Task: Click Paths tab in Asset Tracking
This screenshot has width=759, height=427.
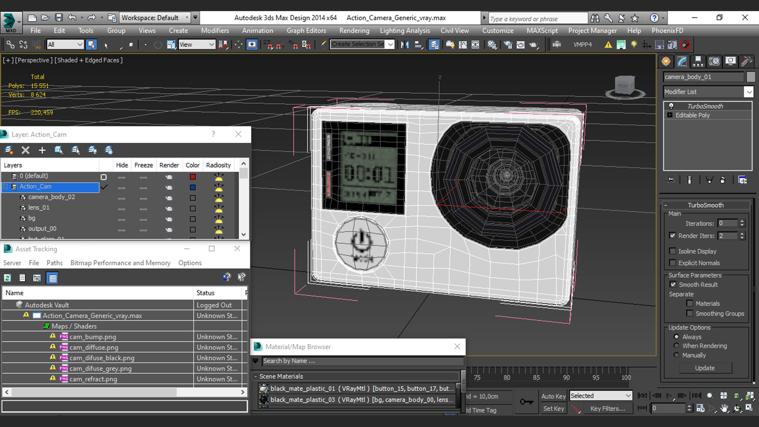Action: point(55,262)
